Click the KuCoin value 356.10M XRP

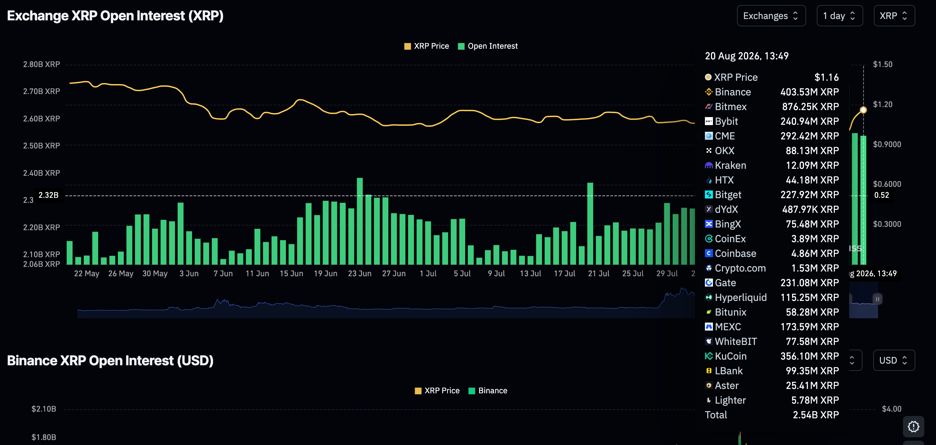pos(809,357)
